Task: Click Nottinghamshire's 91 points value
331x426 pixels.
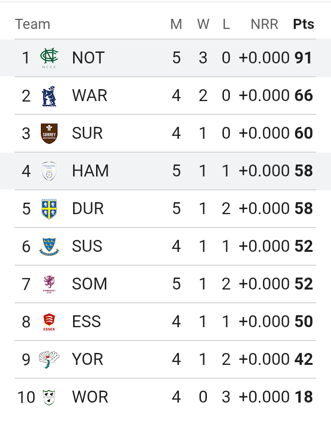Action: [x=303, y=58]
